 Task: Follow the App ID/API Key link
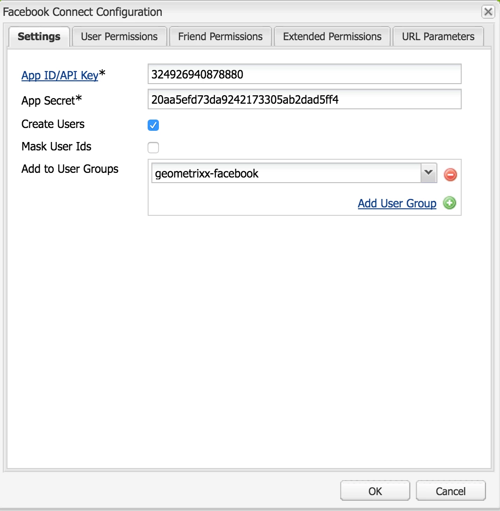pyautogui.click(x=60, y=75)
